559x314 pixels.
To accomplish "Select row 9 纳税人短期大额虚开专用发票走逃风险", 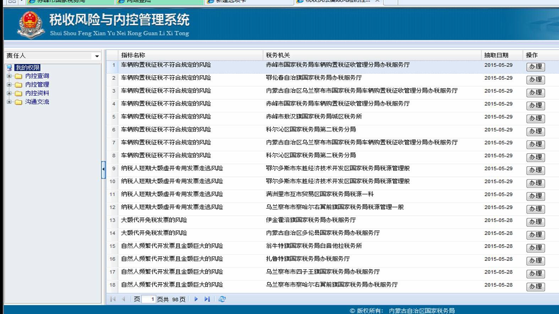I will point(172,168).
